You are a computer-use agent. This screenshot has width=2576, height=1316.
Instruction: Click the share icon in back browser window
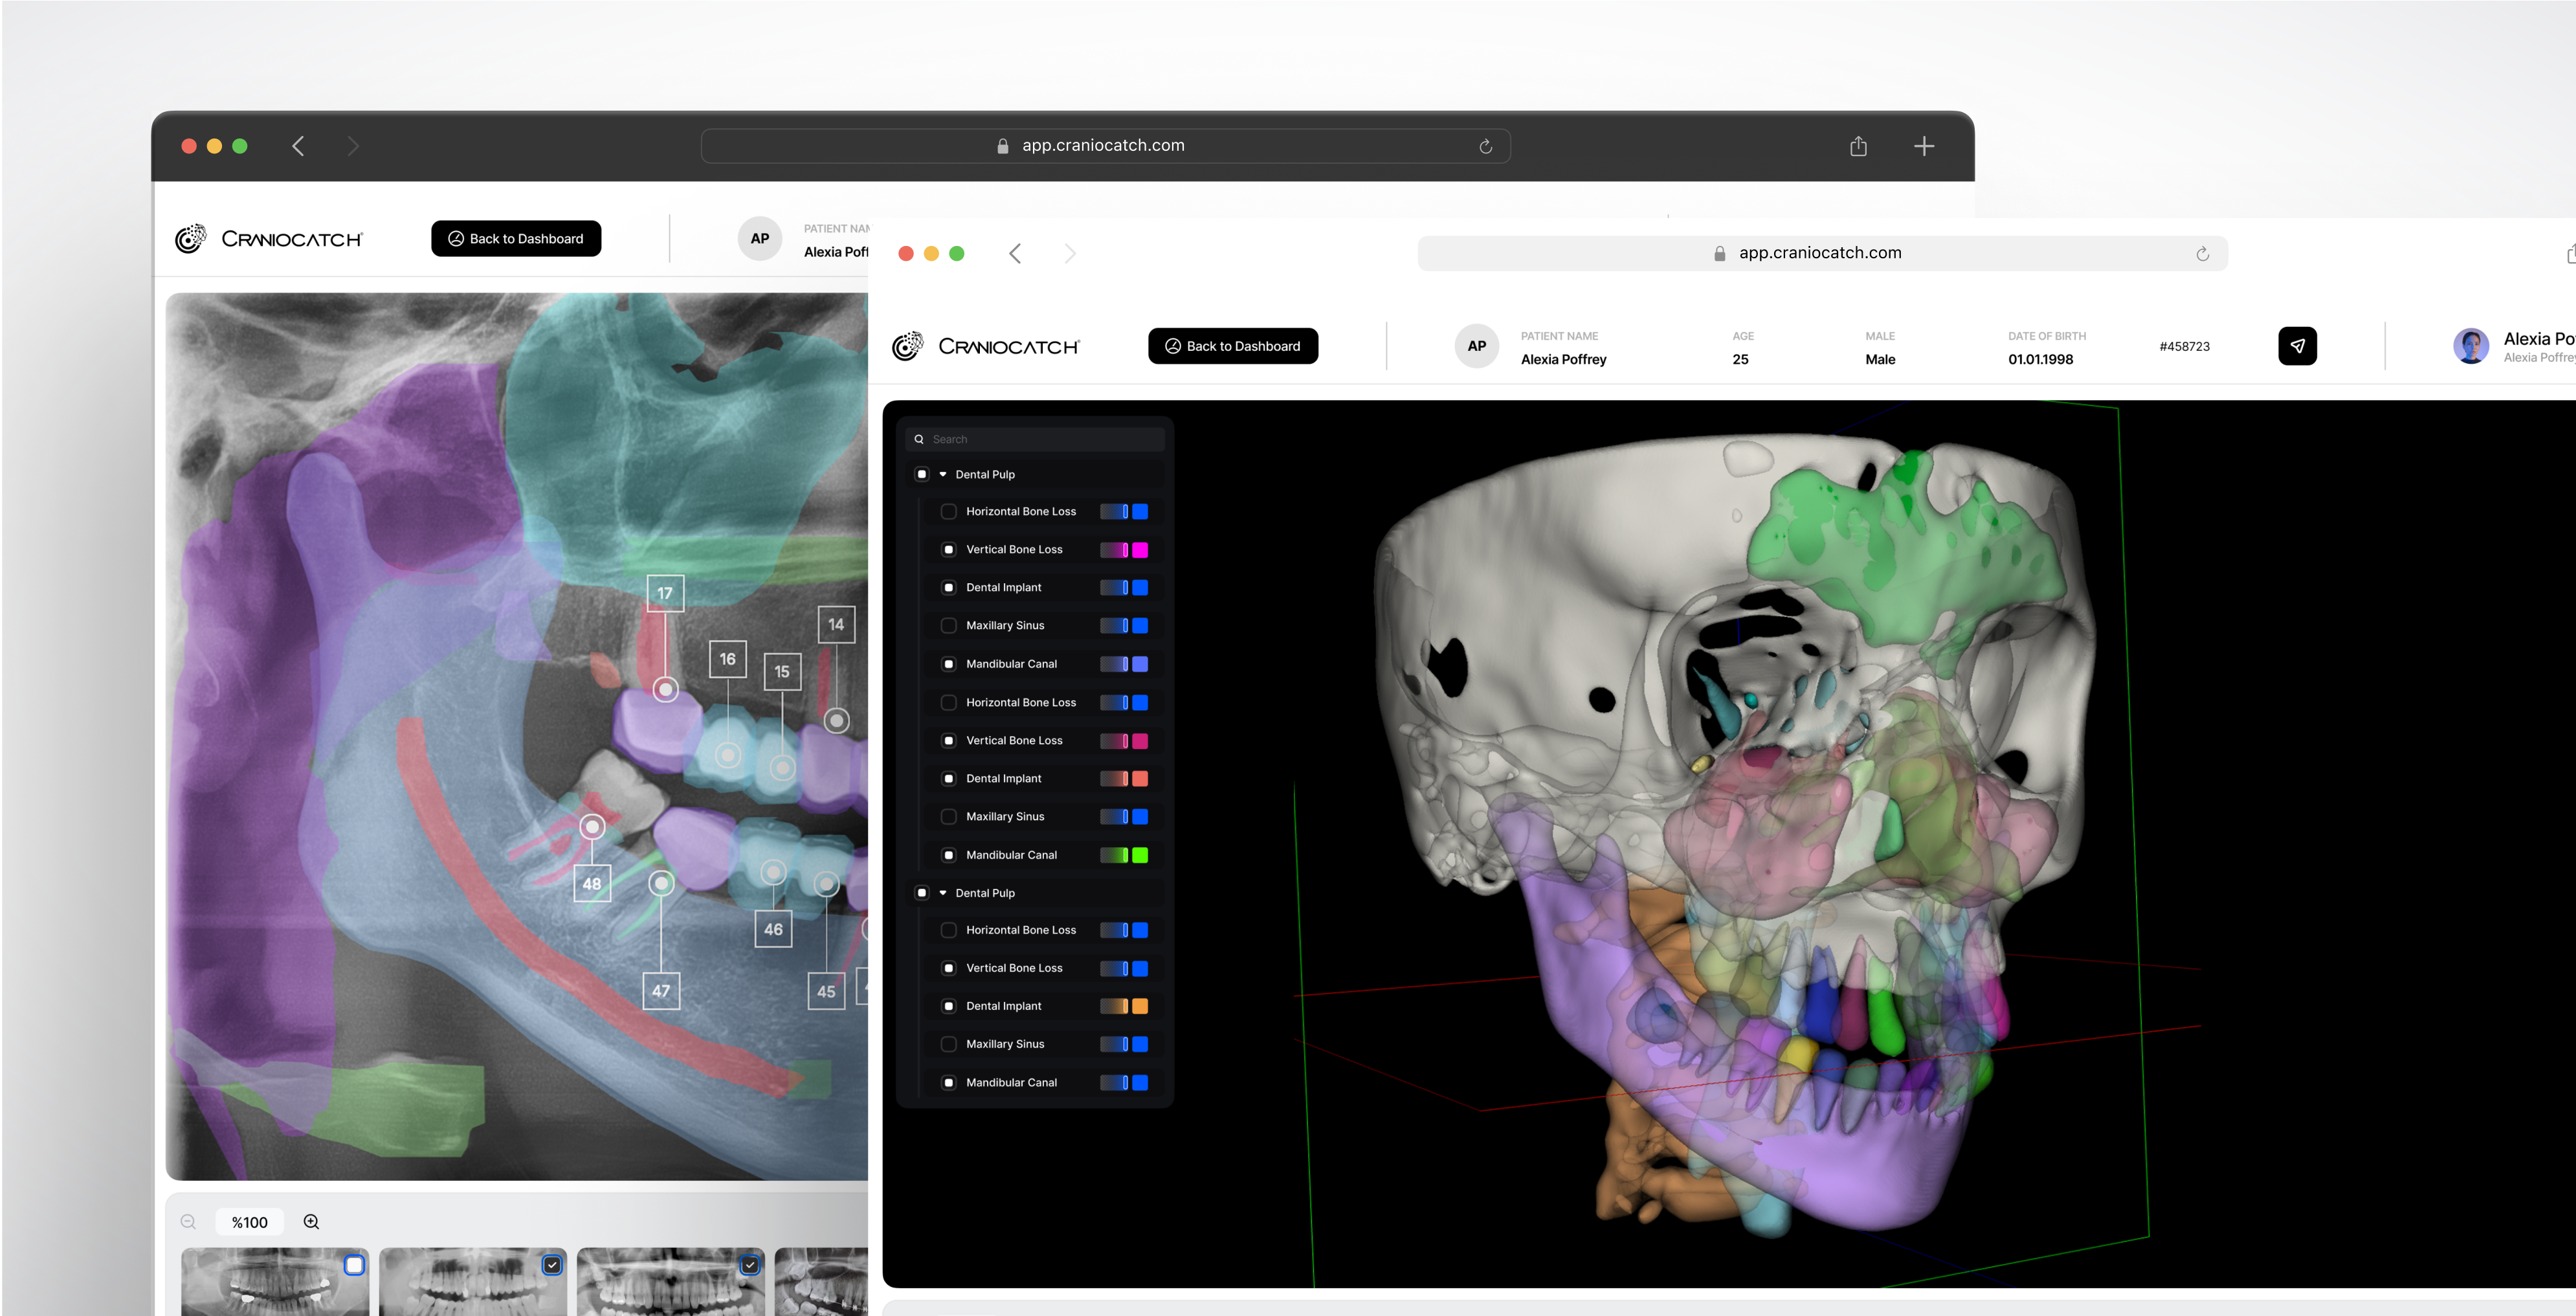[1858, 146]
